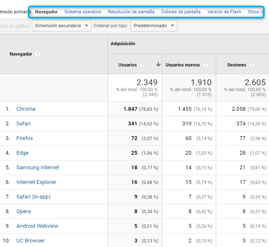This screenshot has height=247, width=269.
Task: Open the Safari browser row link
Action: (23, 124)
